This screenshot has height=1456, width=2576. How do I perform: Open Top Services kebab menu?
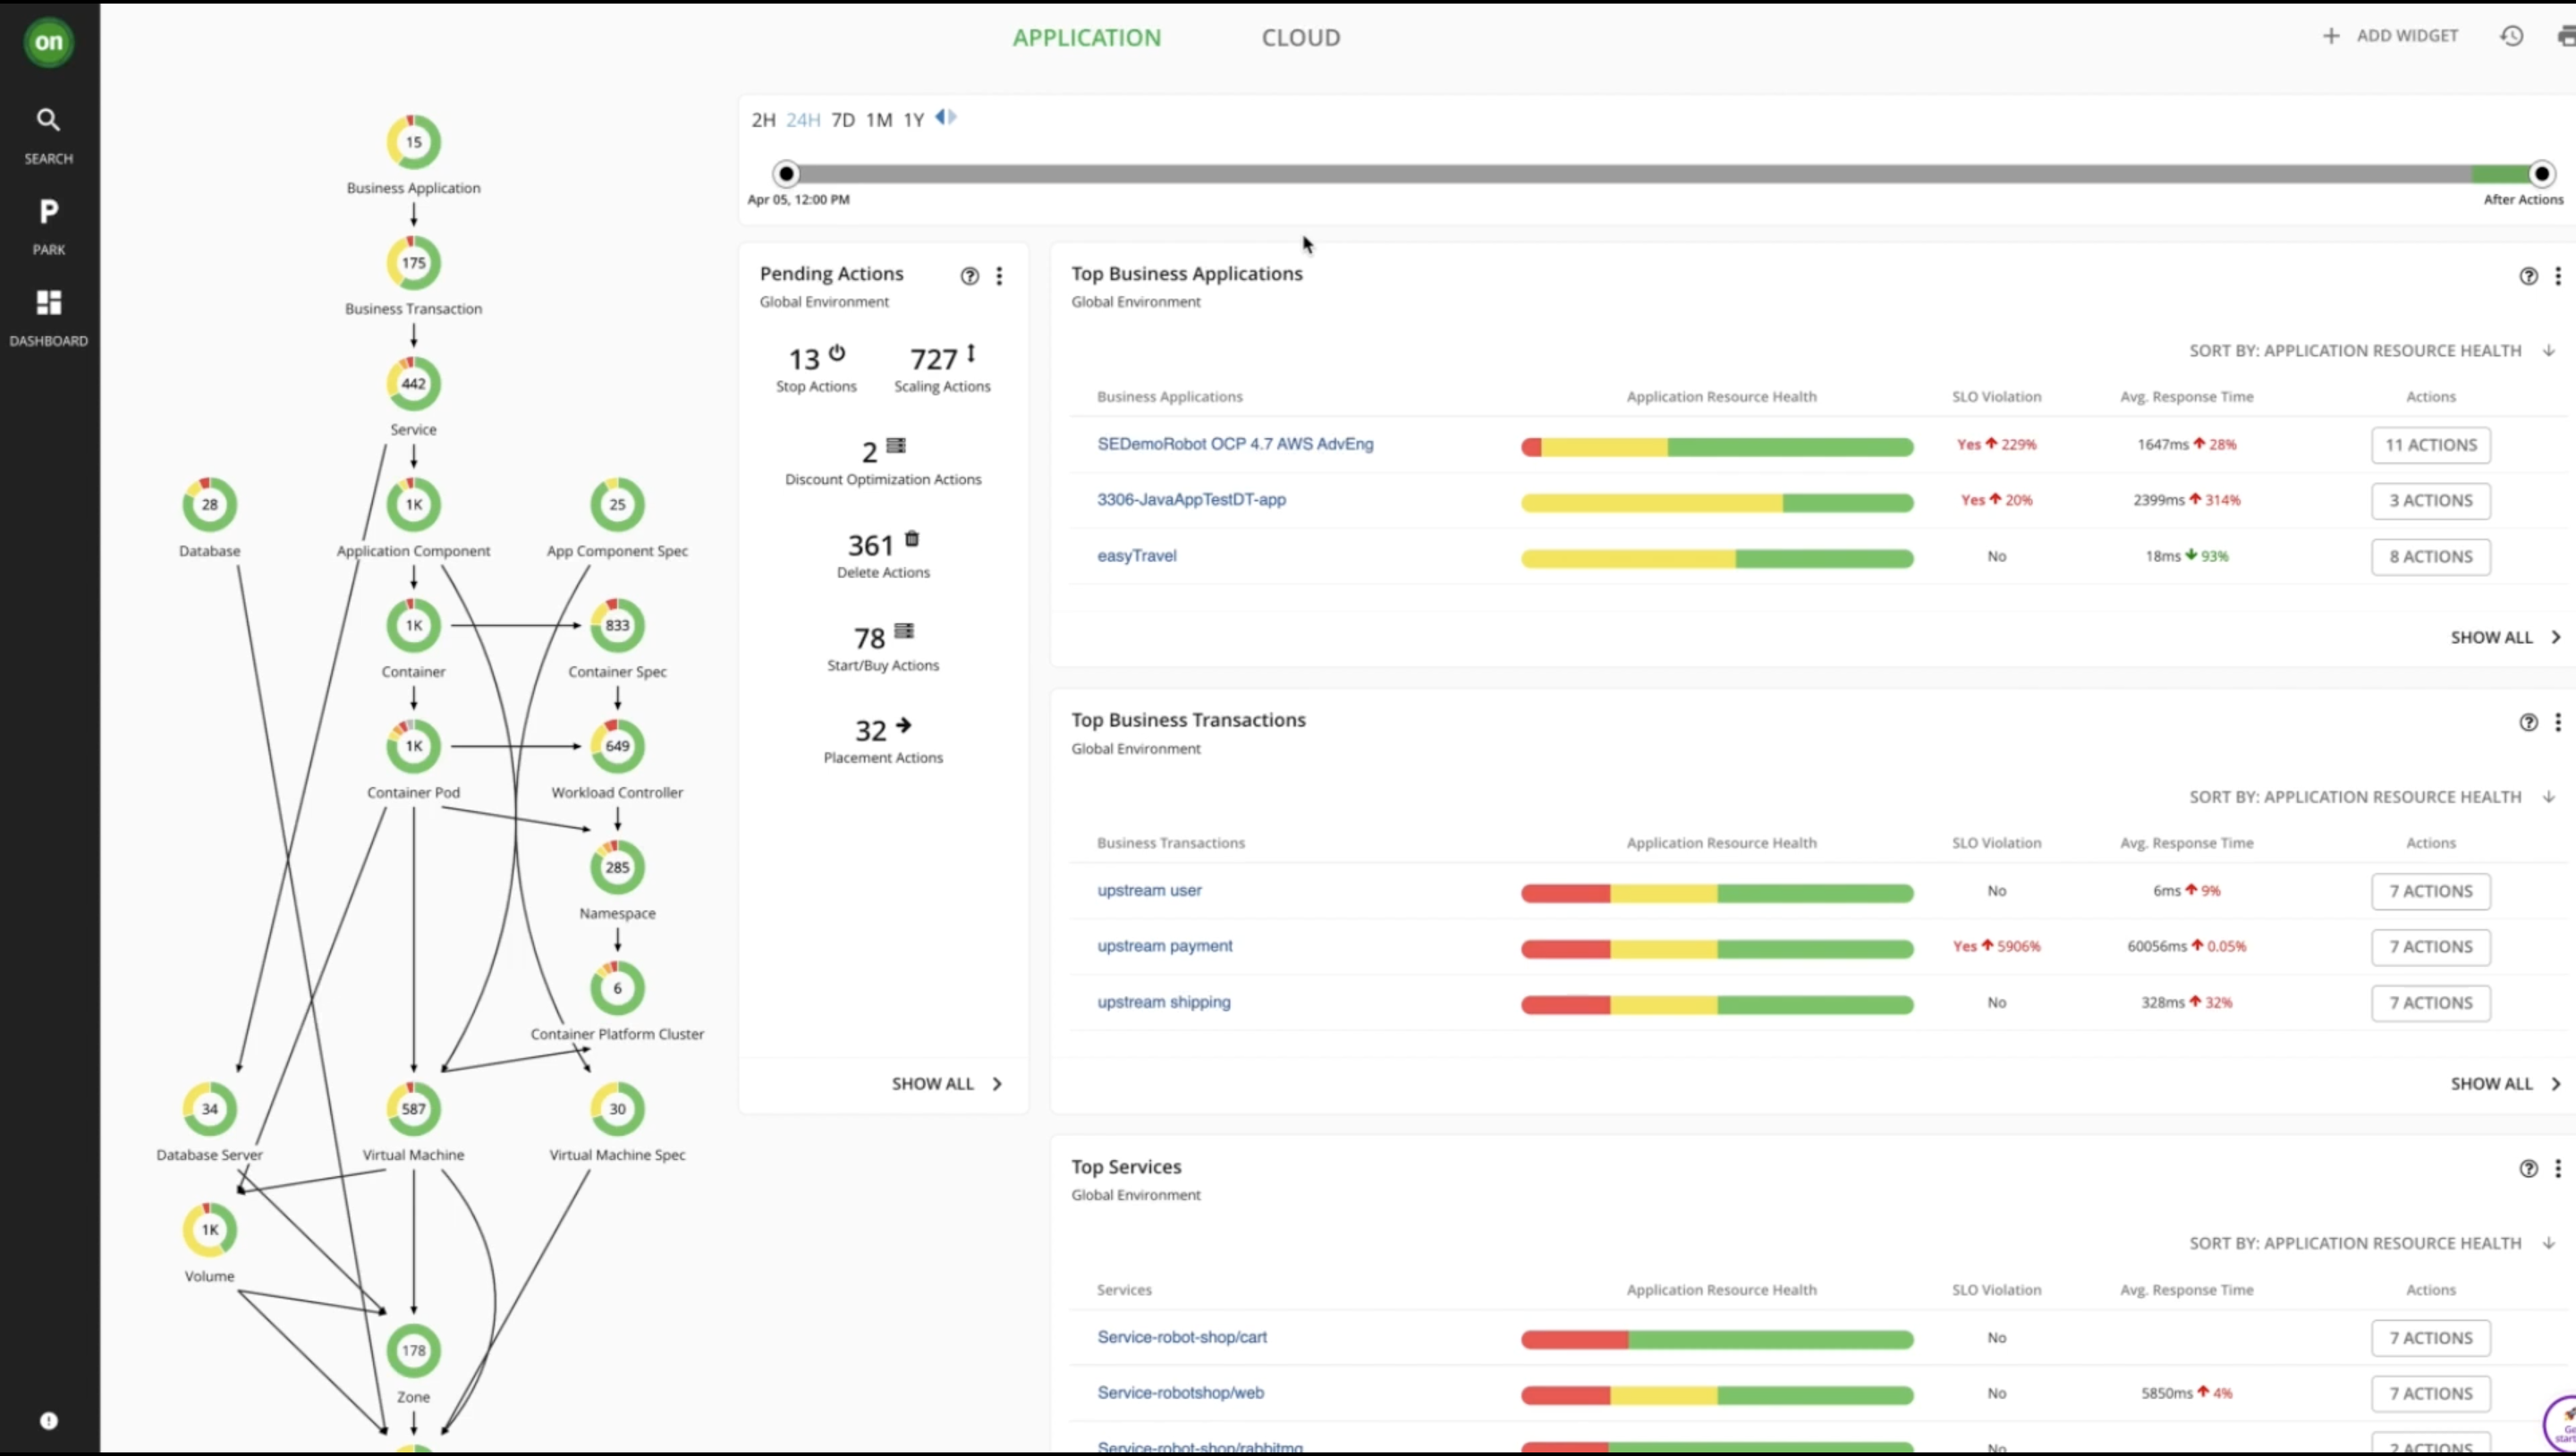pyautogui.click(x=2557, y=1168)
